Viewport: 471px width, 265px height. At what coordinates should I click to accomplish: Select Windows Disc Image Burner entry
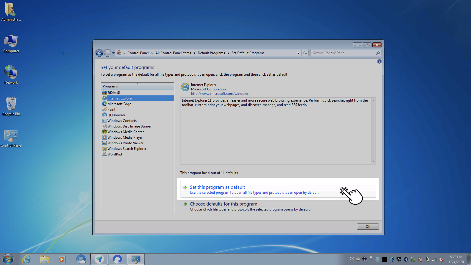[137, 126]
